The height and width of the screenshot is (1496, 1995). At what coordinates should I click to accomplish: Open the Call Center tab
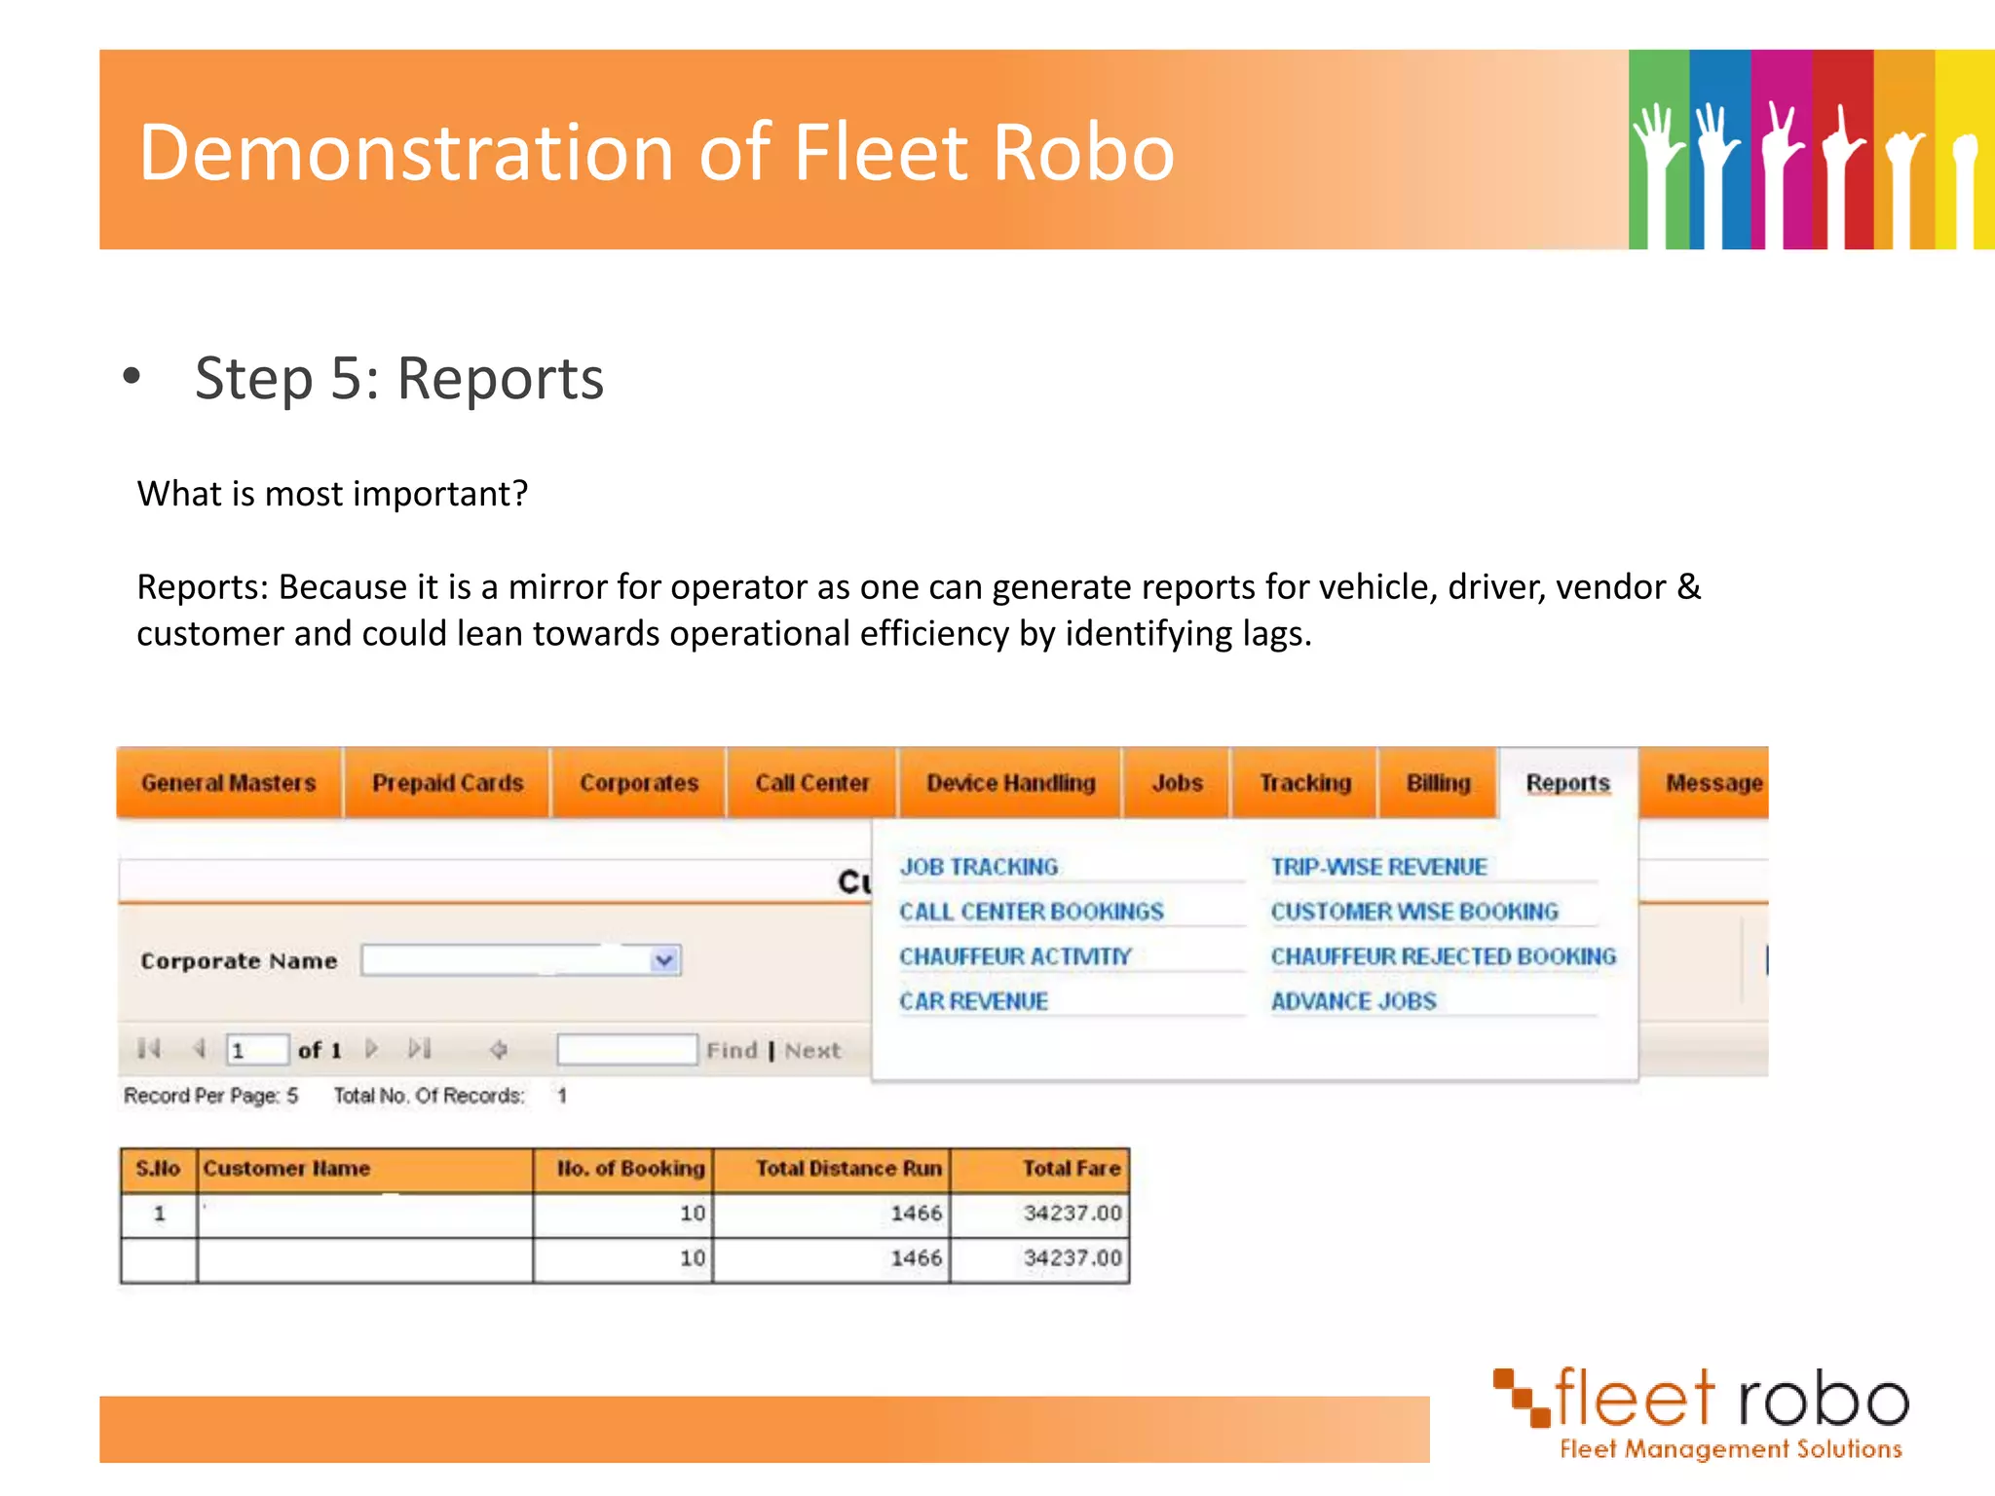(x=811, y=783)
